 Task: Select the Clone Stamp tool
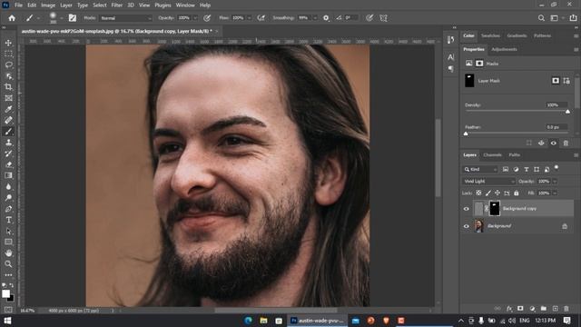(8, 143)
